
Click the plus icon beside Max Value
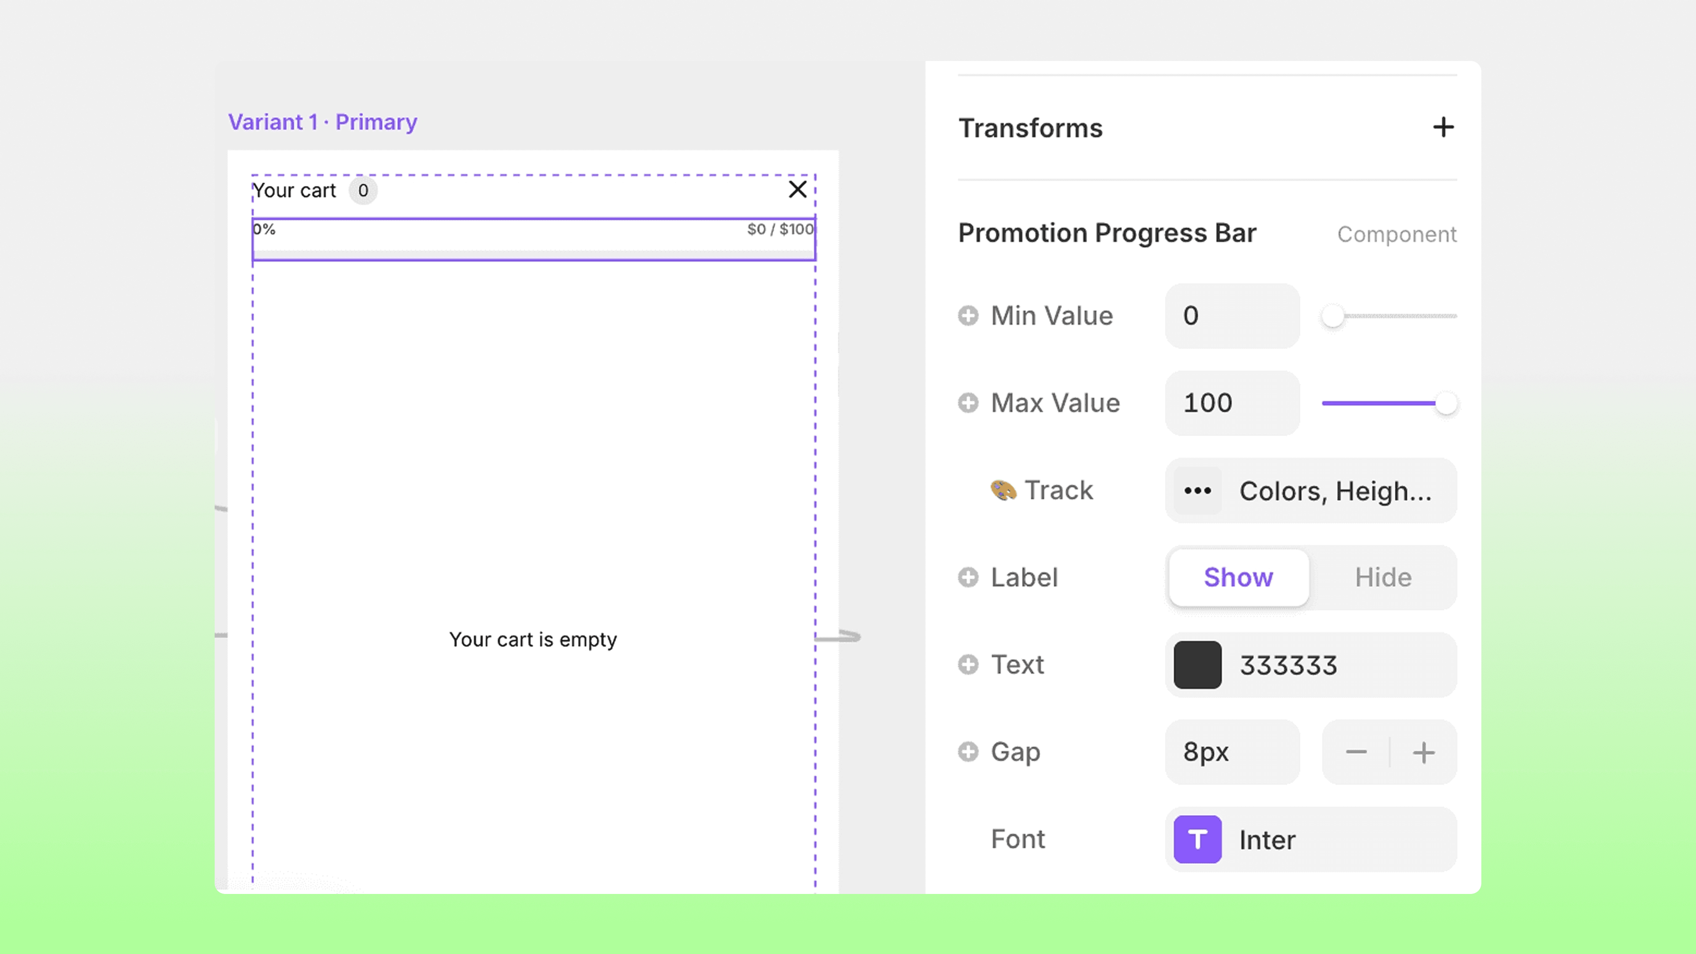[968, 402]
